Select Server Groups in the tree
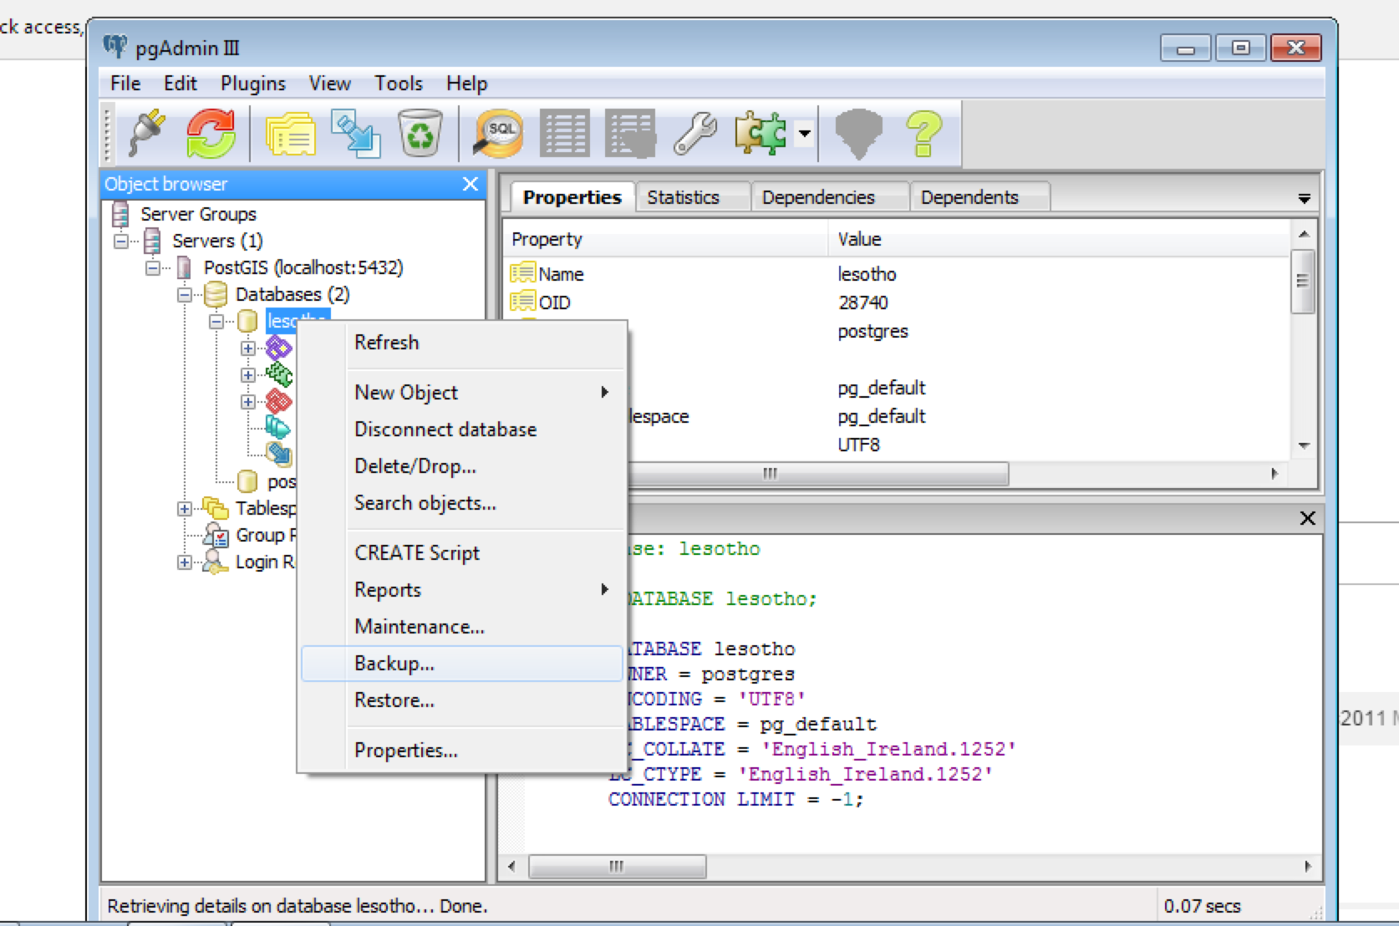Screen dimensions: 1399x926 click(198, 214)
